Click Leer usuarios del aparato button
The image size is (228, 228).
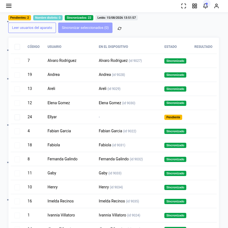(32, 28)
